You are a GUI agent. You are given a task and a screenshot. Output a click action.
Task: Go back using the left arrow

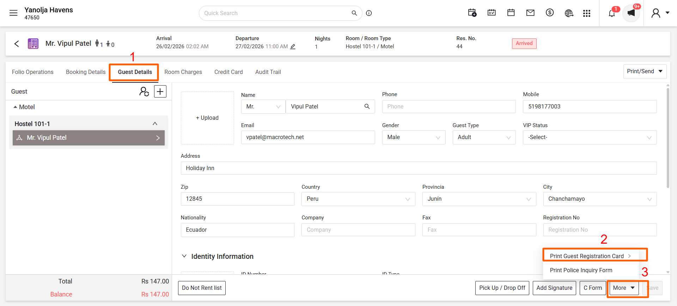(x=17, y=44)
